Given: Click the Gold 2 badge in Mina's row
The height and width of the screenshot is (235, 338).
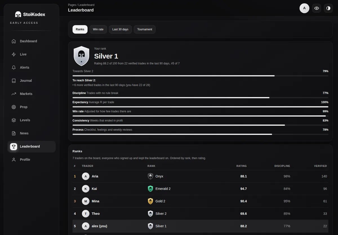Looking at the screenshot, I should 150,201.
